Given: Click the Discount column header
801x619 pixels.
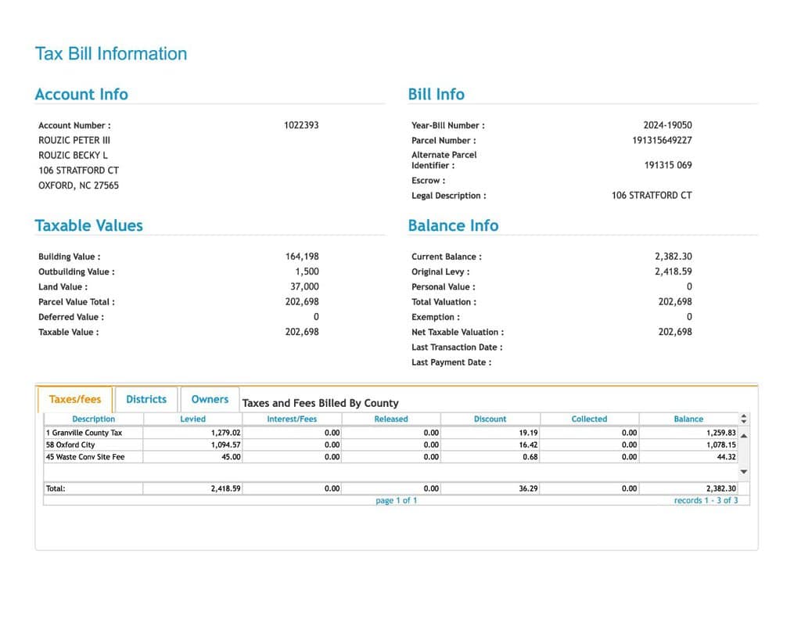Looking at the screenshot, I should pyautogui.click(x=490, y=419).
